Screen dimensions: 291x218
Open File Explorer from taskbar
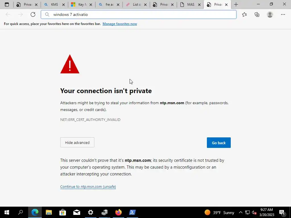(49, 212)
